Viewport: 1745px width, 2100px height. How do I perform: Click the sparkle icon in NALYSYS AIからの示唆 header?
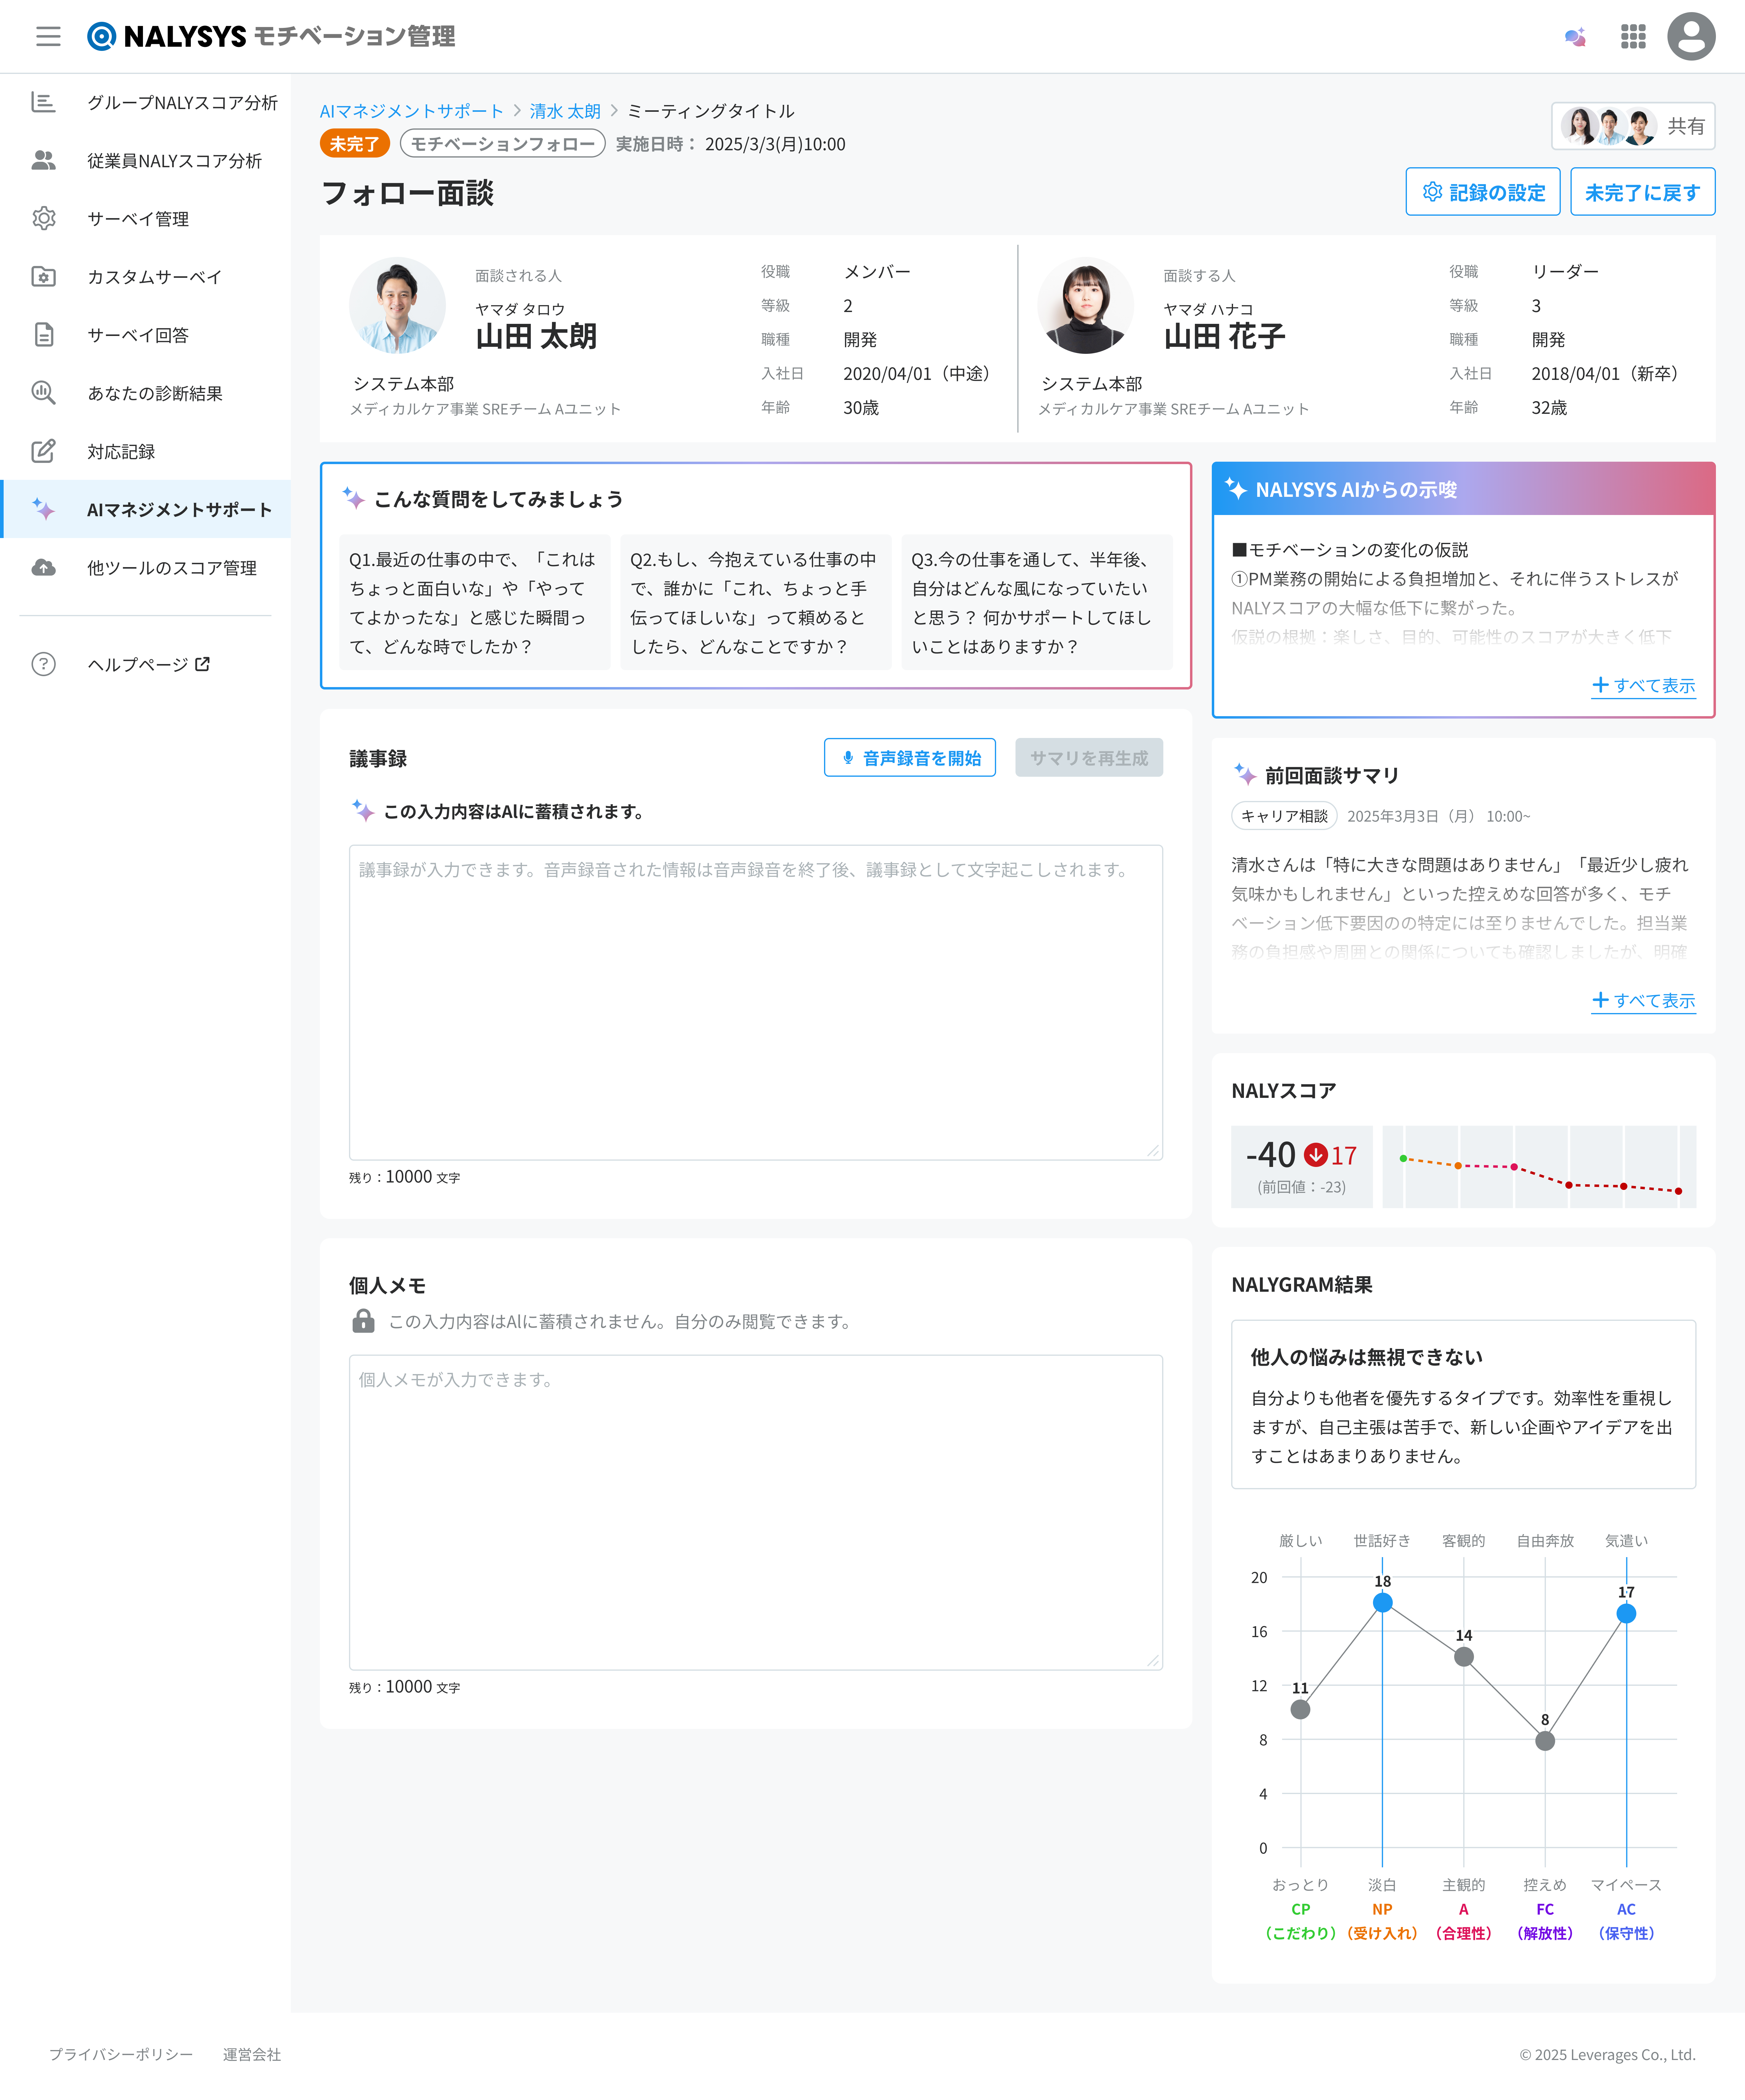[1236, 489]
